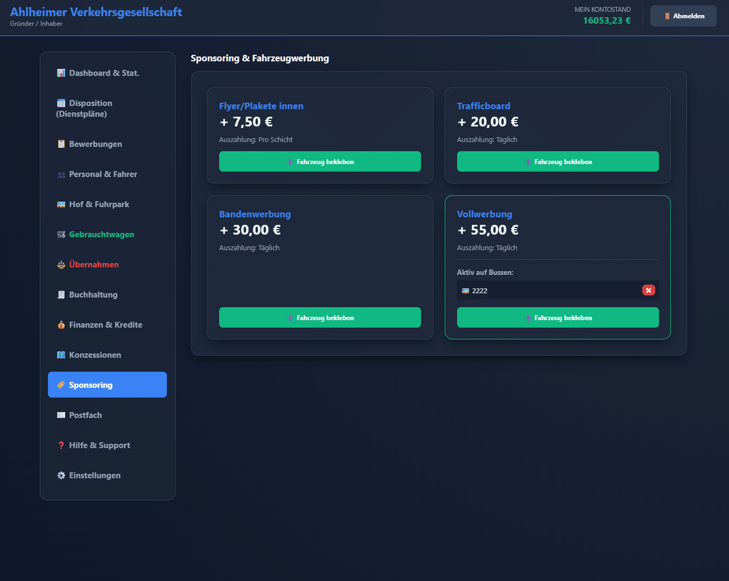Image resolution: width=729 pixels, height=581 pixels.
Task: Open the Postfach inbox
Action: coord(85,415)
